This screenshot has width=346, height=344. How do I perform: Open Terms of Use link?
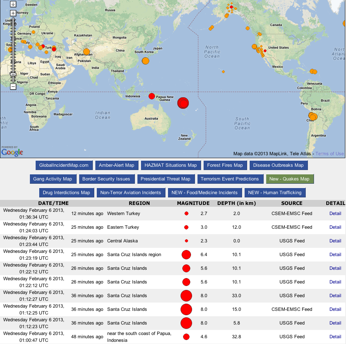pos(329,154)
